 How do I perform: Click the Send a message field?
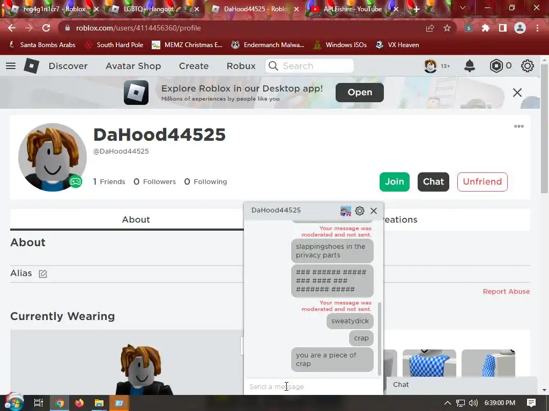[x=313, y=386]
